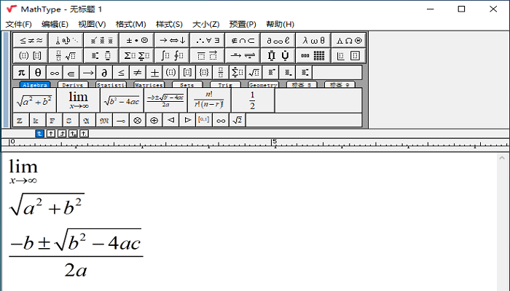The image size is (510, 291).
Task: Open the integral templates palette
Action: tap(173, 55)
